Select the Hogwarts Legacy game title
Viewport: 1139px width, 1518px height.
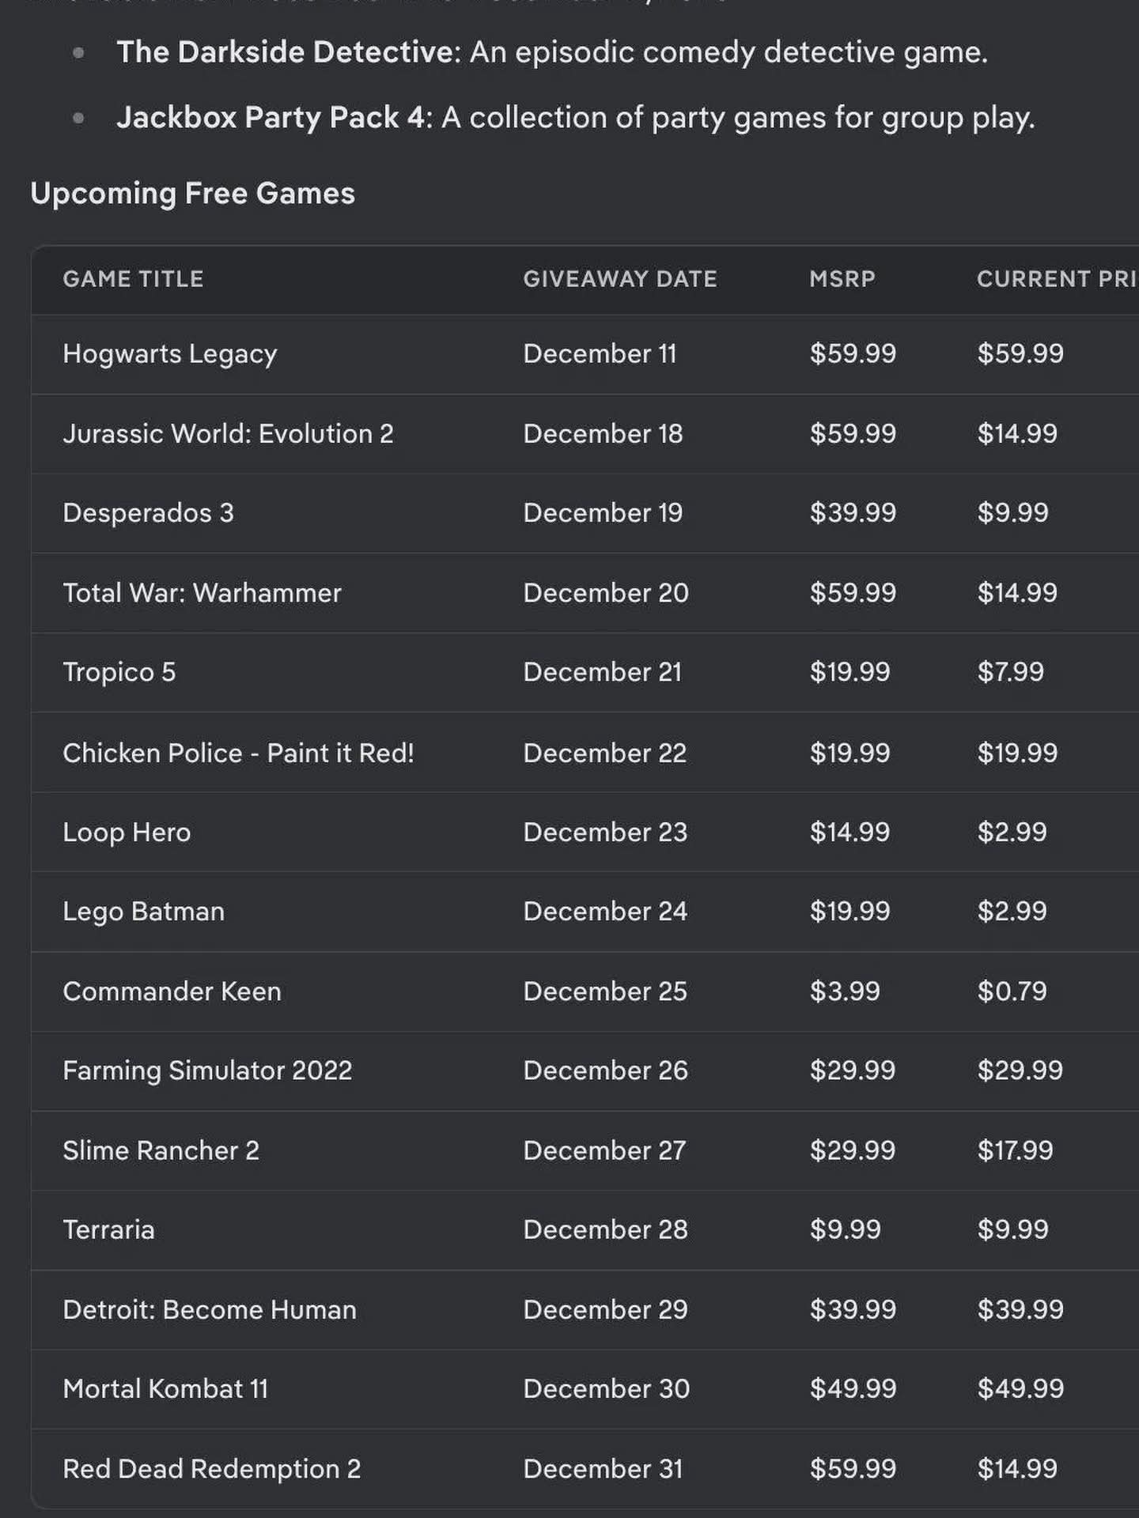pos(170,354)
